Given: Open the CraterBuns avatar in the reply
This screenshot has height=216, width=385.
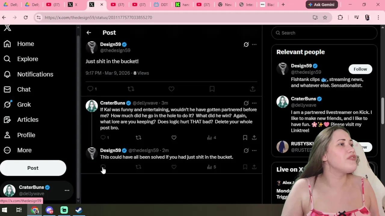Looking at the screenshot, I should [92, 106].
